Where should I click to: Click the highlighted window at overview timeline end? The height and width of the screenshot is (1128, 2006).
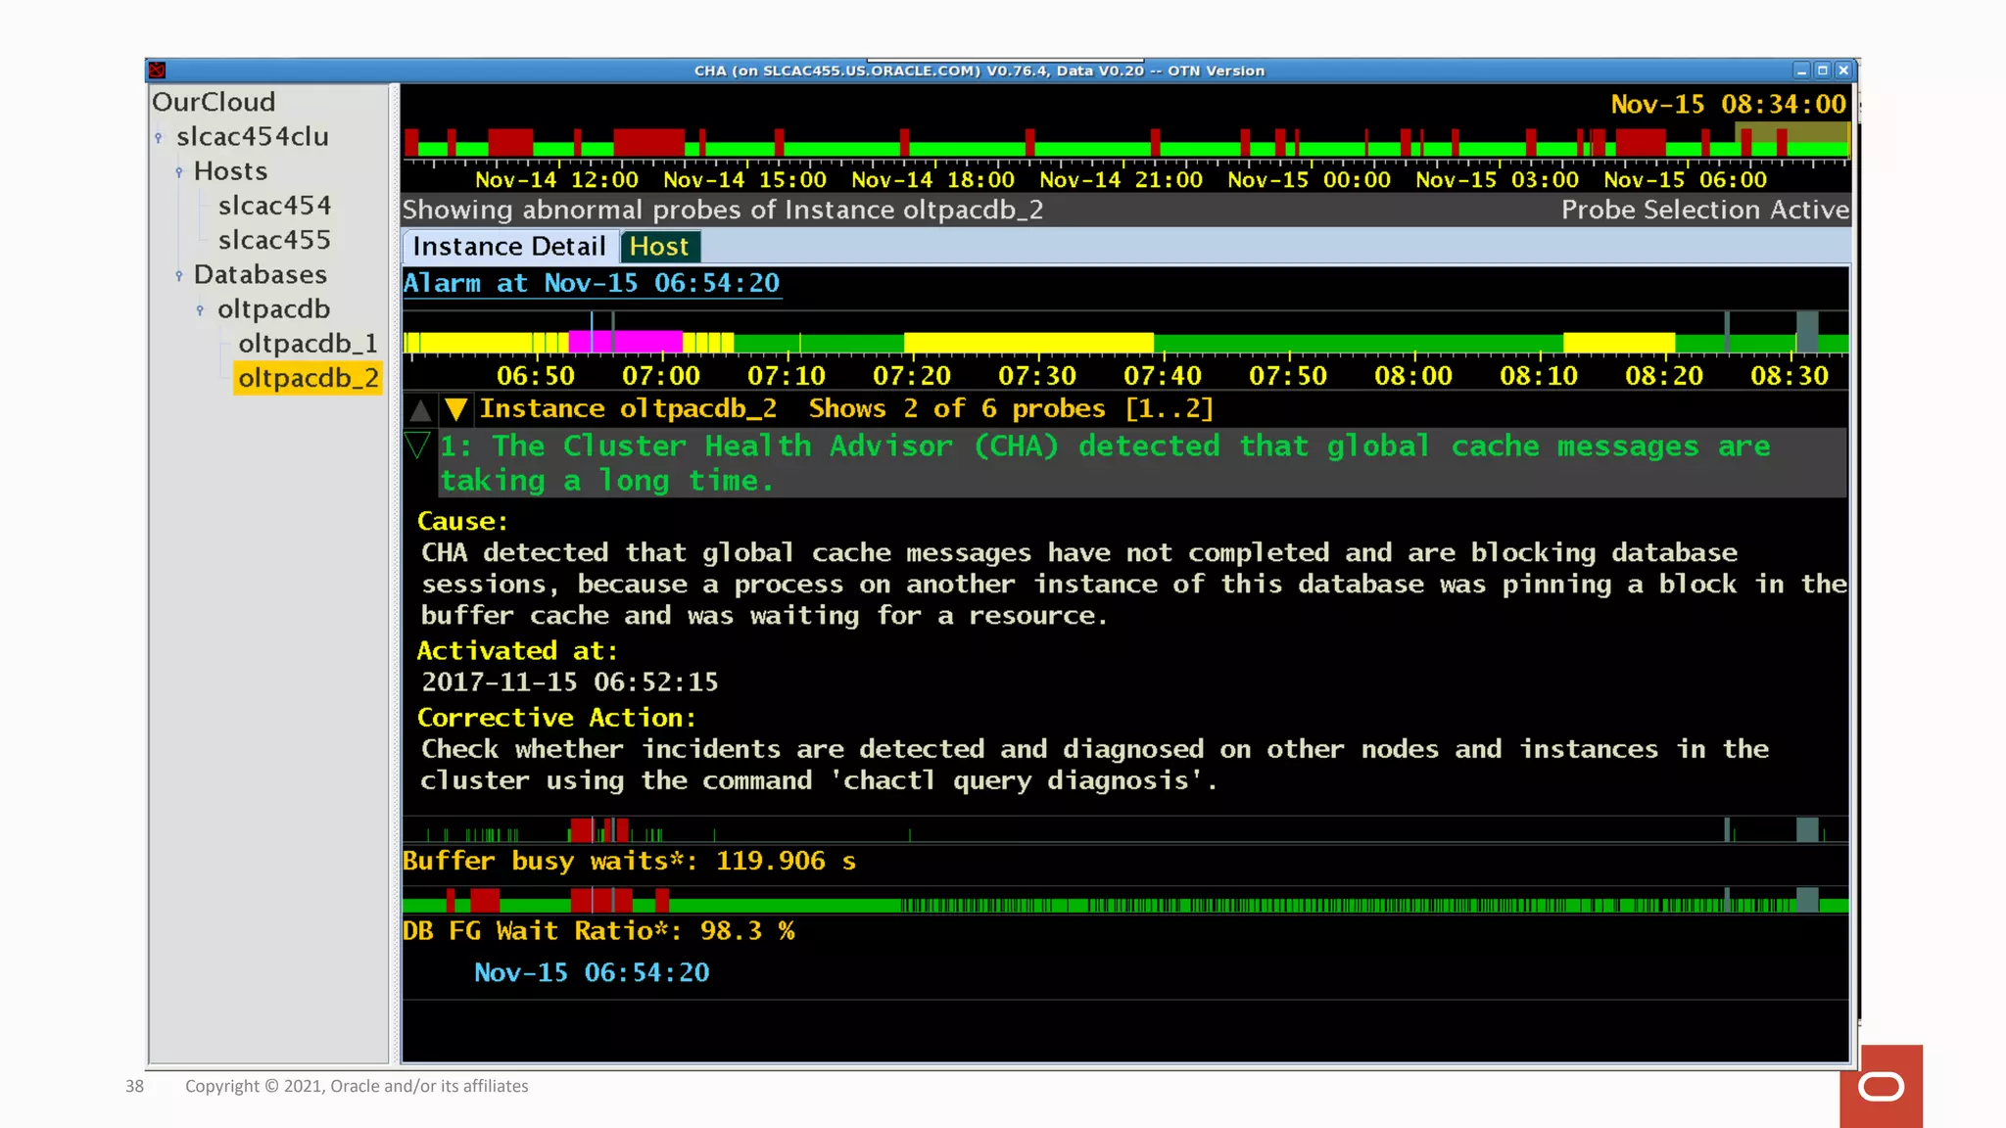pyautogui.click(x=1792, y=139)
